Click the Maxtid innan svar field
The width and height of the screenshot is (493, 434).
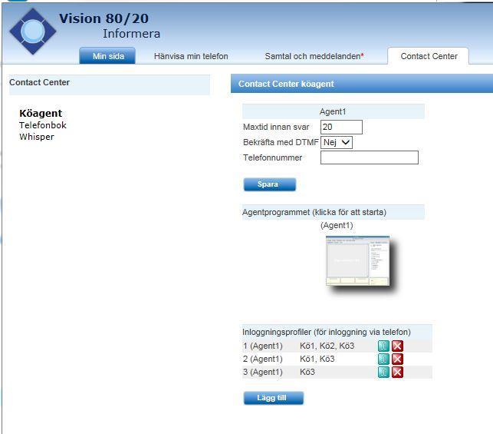[x=341, y=127]
